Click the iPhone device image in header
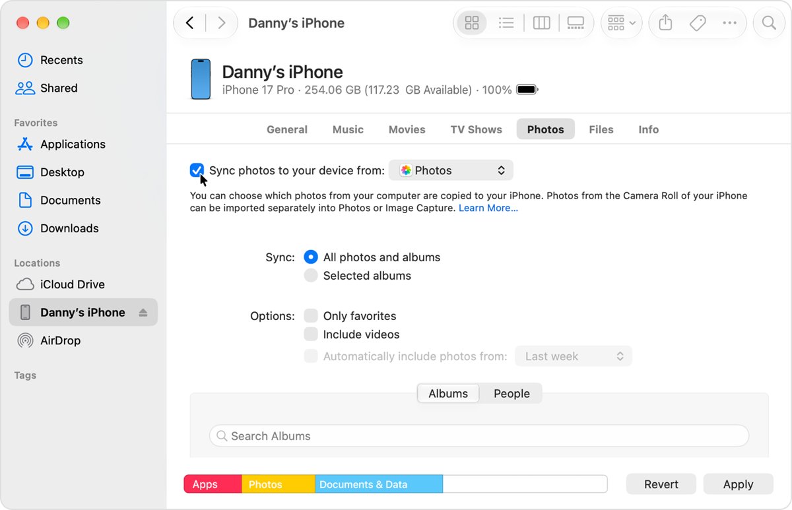Screen dimensions: 792x510 point(201,79)
